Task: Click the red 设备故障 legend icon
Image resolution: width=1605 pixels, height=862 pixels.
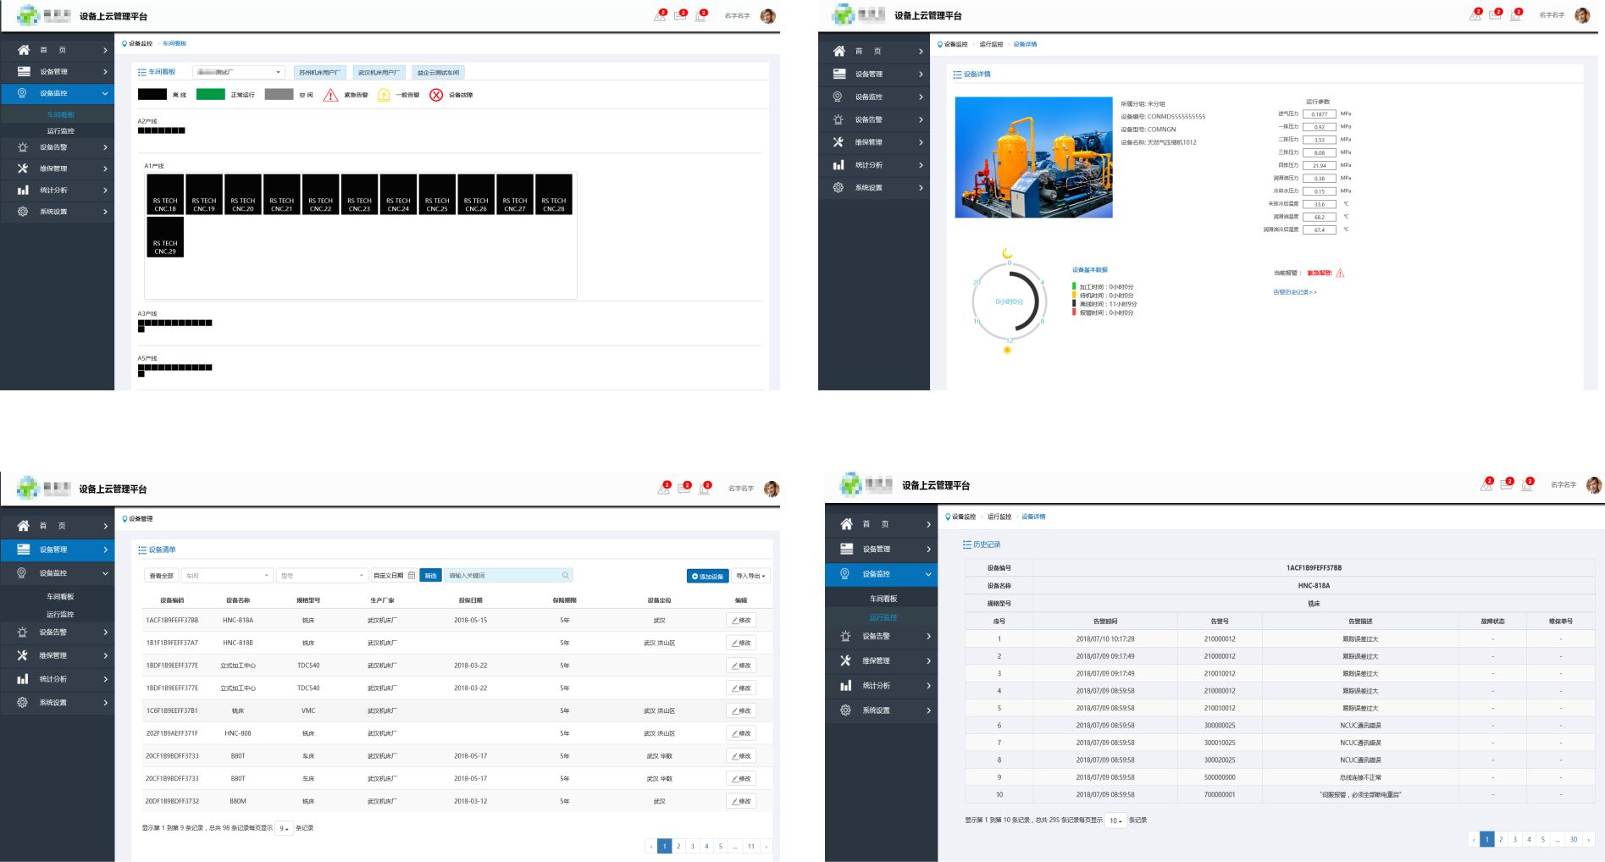Action: pyautogui.click(x=435, y=95)
